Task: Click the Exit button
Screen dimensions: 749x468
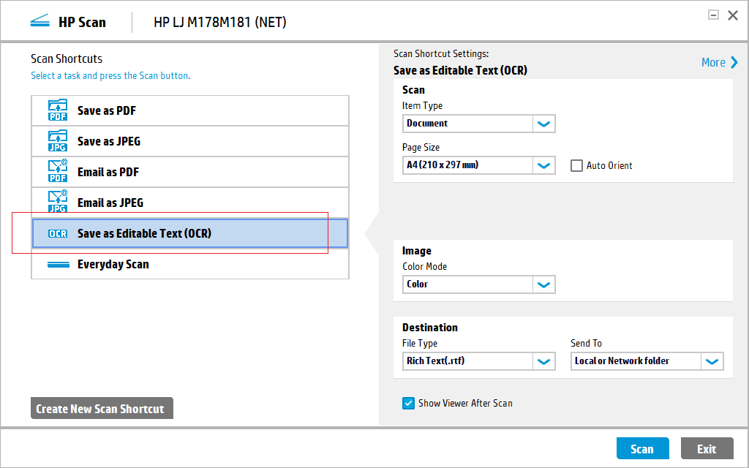Action: coord(706,449)
